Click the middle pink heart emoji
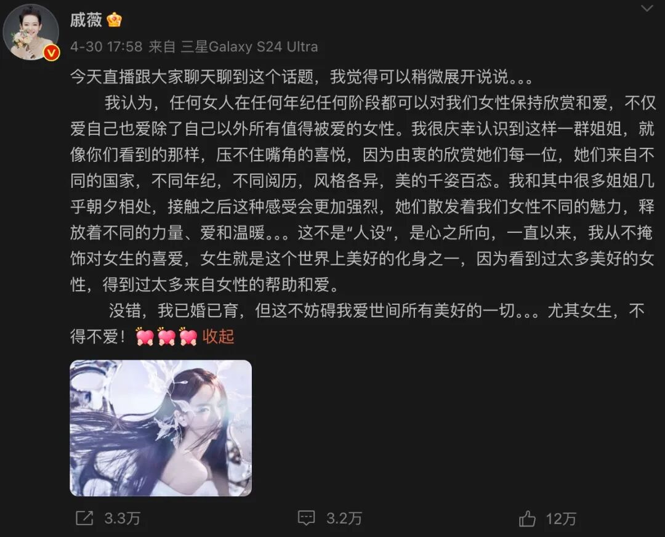Image resolution: width=665 pixels, height=537 pixels. point(166,336)
